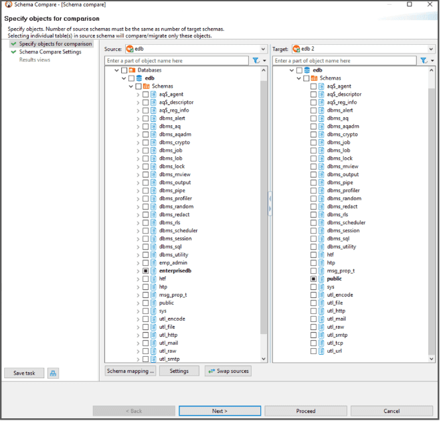This screenshot has width=441, height=421.
Task: Click the Schema mapping button
Action: tap(130, 371)
